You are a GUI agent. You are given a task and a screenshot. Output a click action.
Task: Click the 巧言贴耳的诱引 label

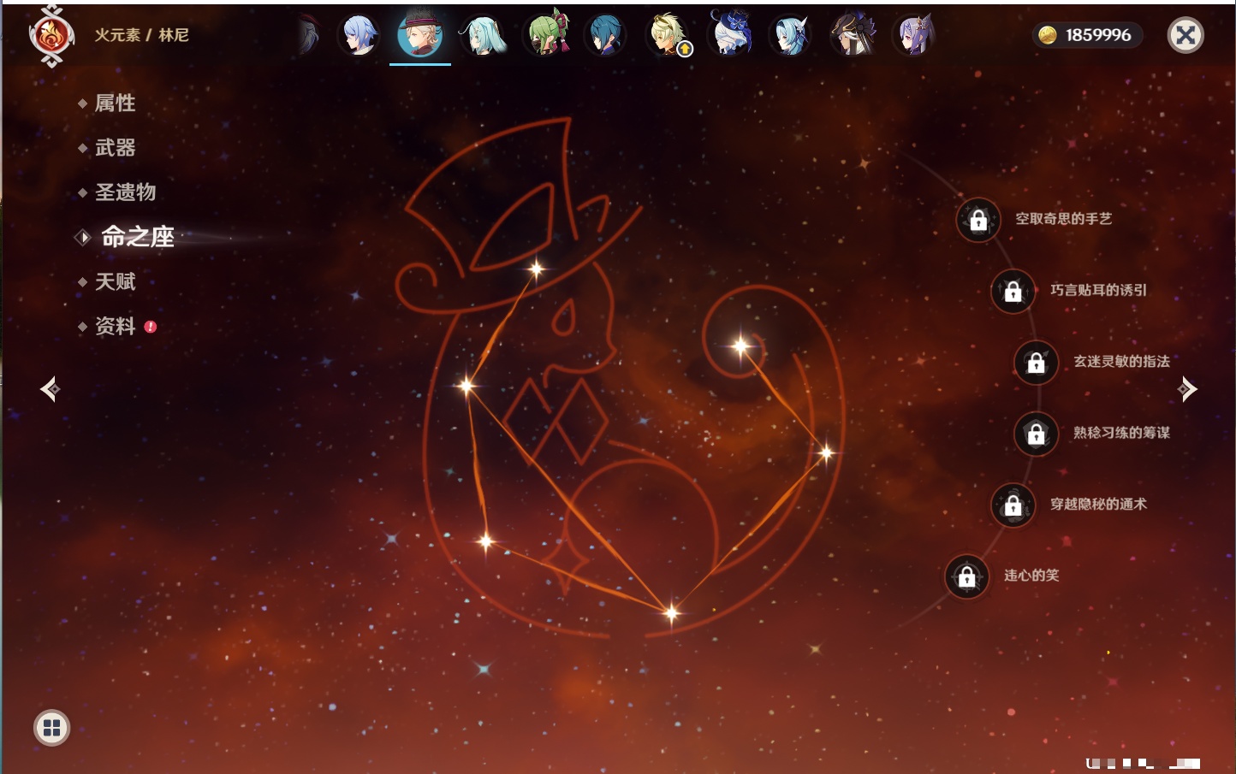coord(1099,290)
